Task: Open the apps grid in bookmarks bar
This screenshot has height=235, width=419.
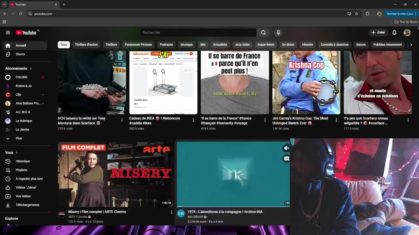Action: coord(4,22)
